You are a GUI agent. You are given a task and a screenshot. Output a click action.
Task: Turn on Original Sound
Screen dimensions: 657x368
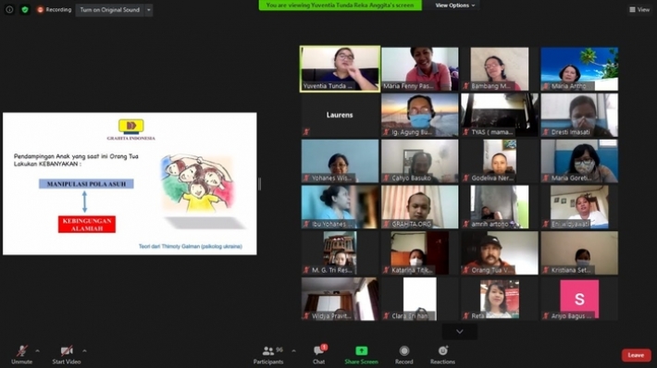click(110, 10)
